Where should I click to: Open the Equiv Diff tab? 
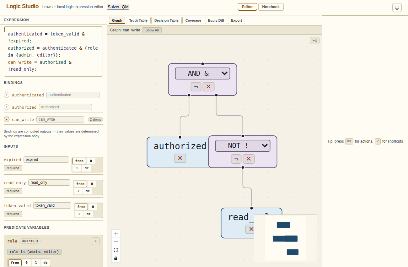point(216,20)
